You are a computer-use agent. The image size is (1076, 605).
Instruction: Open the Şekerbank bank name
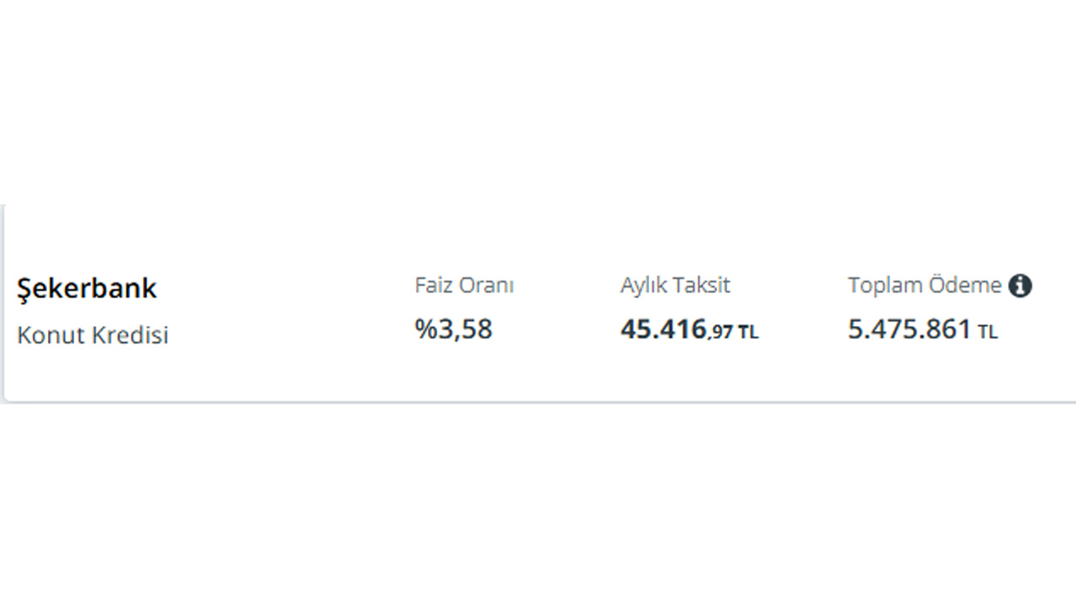[87, 289]
